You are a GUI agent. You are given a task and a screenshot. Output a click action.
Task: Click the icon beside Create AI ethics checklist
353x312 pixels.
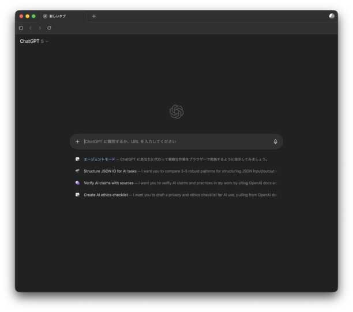77,195
